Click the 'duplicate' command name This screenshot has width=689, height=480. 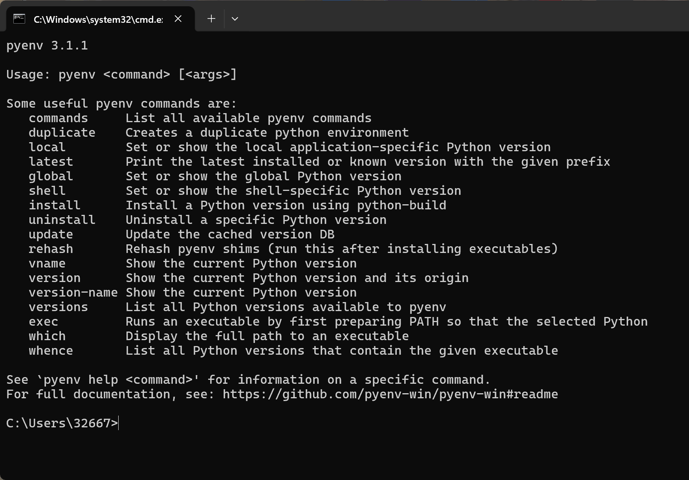pyautogui.click(x=62, y=133)
